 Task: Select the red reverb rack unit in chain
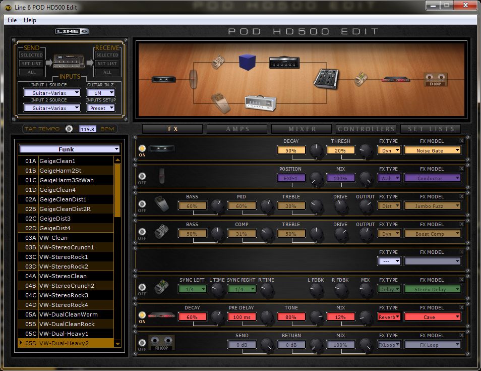(396, 80)
